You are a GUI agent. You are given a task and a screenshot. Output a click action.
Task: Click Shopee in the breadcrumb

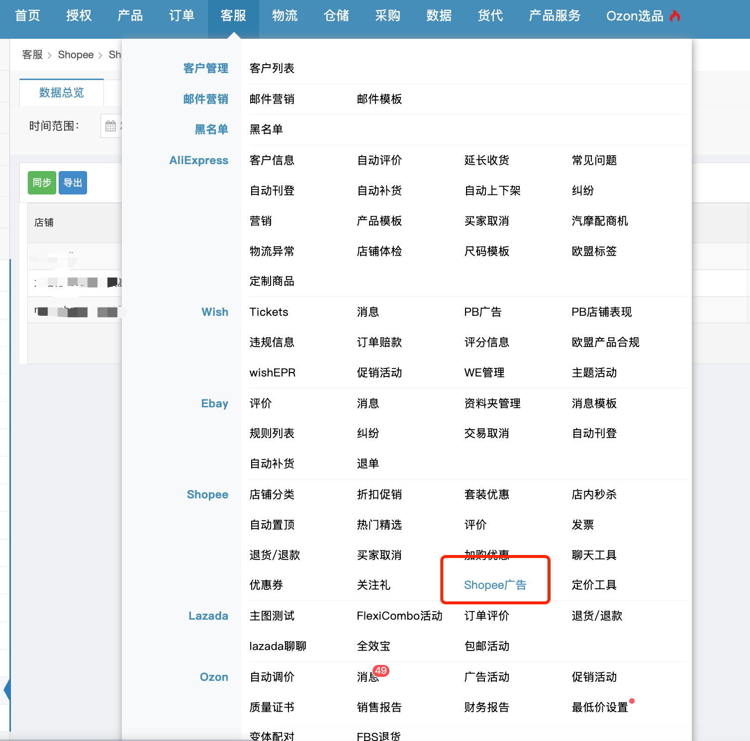point(76,55)
